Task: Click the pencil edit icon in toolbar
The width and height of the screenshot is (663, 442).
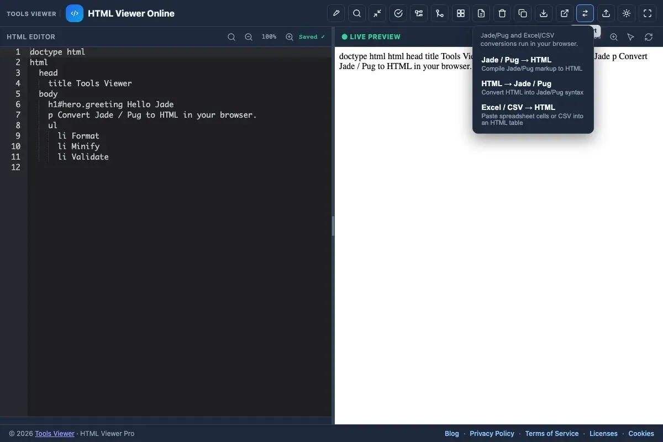Action: (x=336, y=13)
